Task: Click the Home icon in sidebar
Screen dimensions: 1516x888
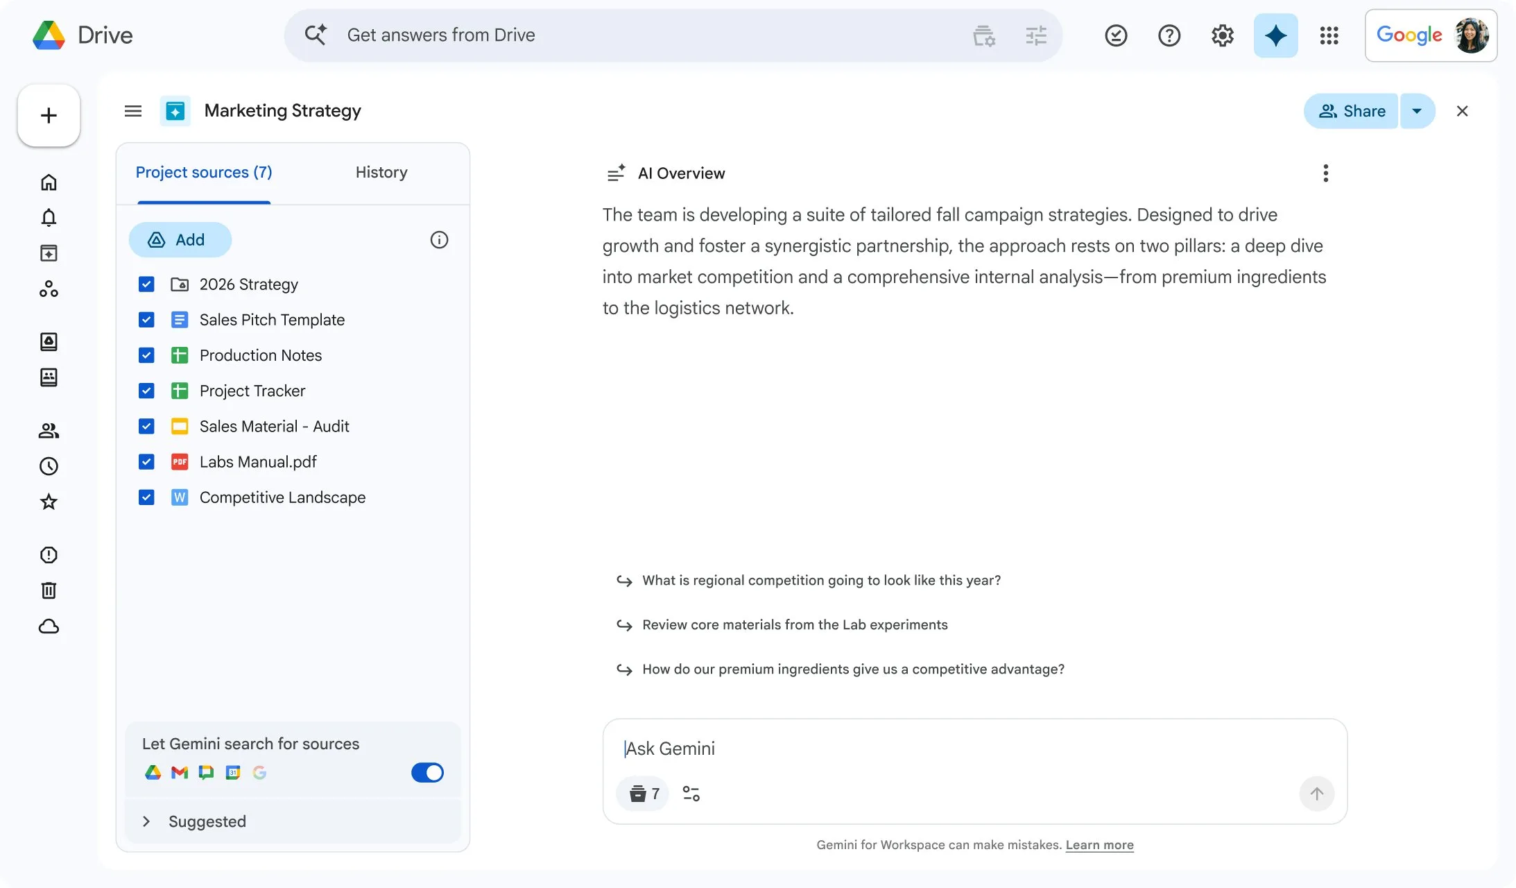Action: click(49, 181)
